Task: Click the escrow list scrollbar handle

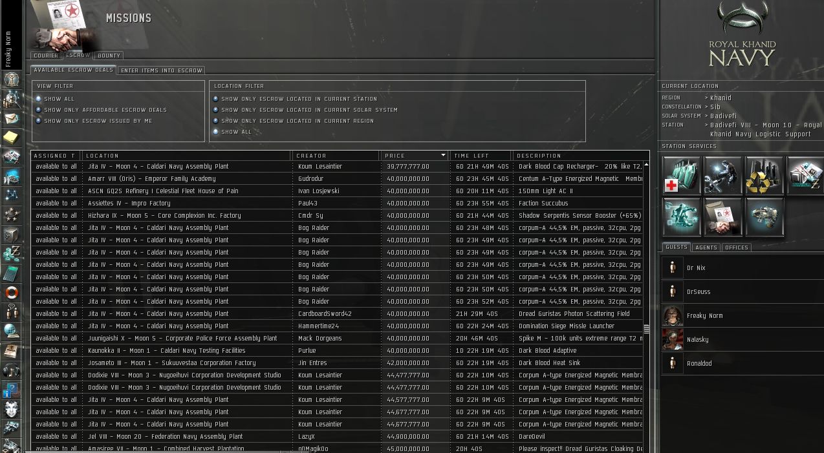Action: [646, 329]
